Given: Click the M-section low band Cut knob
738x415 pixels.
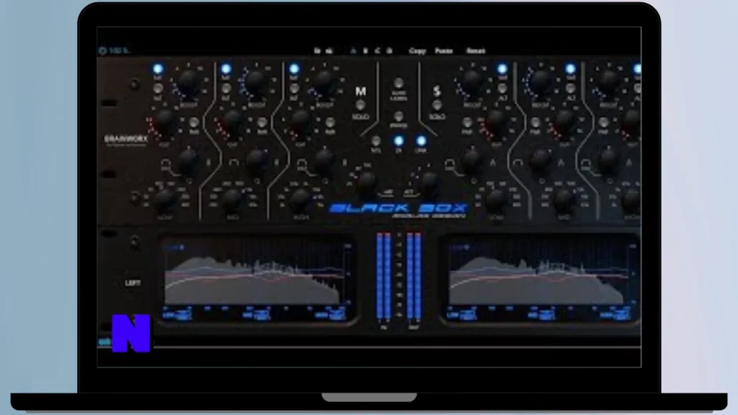Looking at the screenshot, I should click(165, 122).
